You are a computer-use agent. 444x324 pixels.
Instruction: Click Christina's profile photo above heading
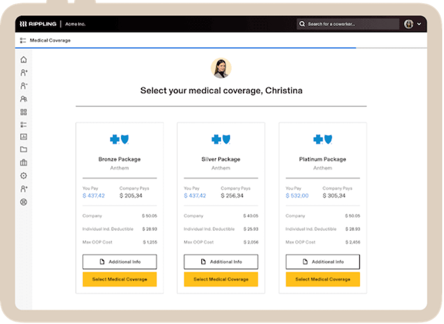pyautogui.click(x=221, y=68)
